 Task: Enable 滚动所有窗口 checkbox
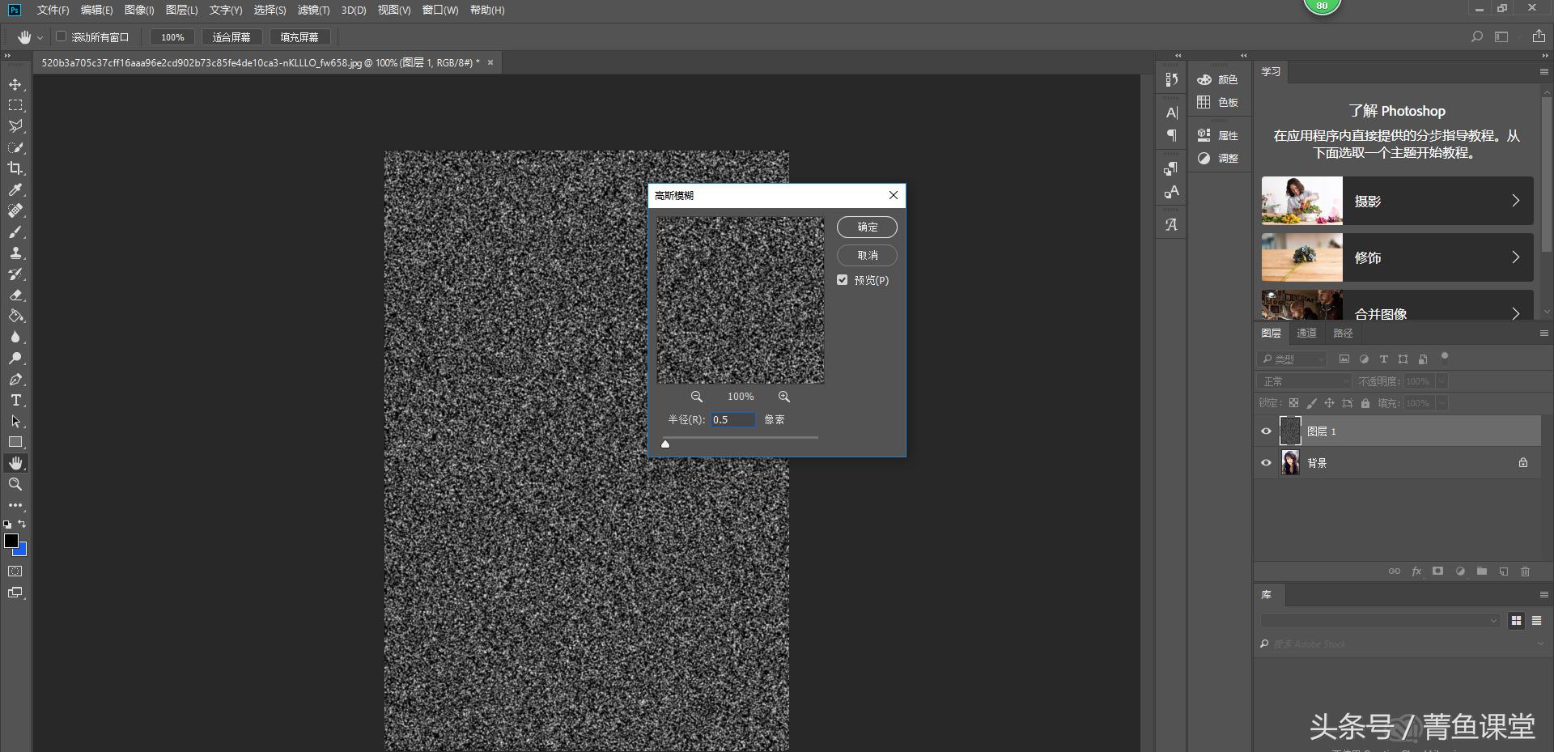(x=62, y=36)
